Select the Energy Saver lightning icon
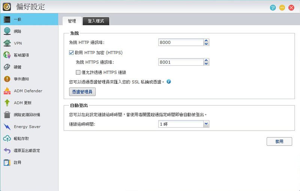This screenshot has width=300, height=191. click(7, 127)
